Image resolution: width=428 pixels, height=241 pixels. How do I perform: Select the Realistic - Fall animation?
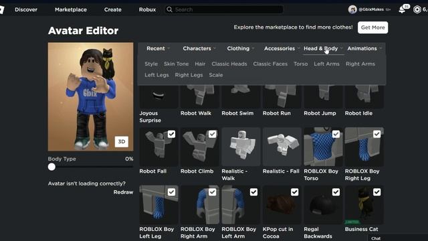282,147
